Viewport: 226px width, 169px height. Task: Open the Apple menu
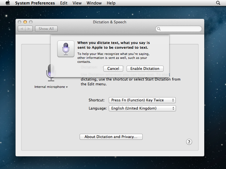(8, 3)
